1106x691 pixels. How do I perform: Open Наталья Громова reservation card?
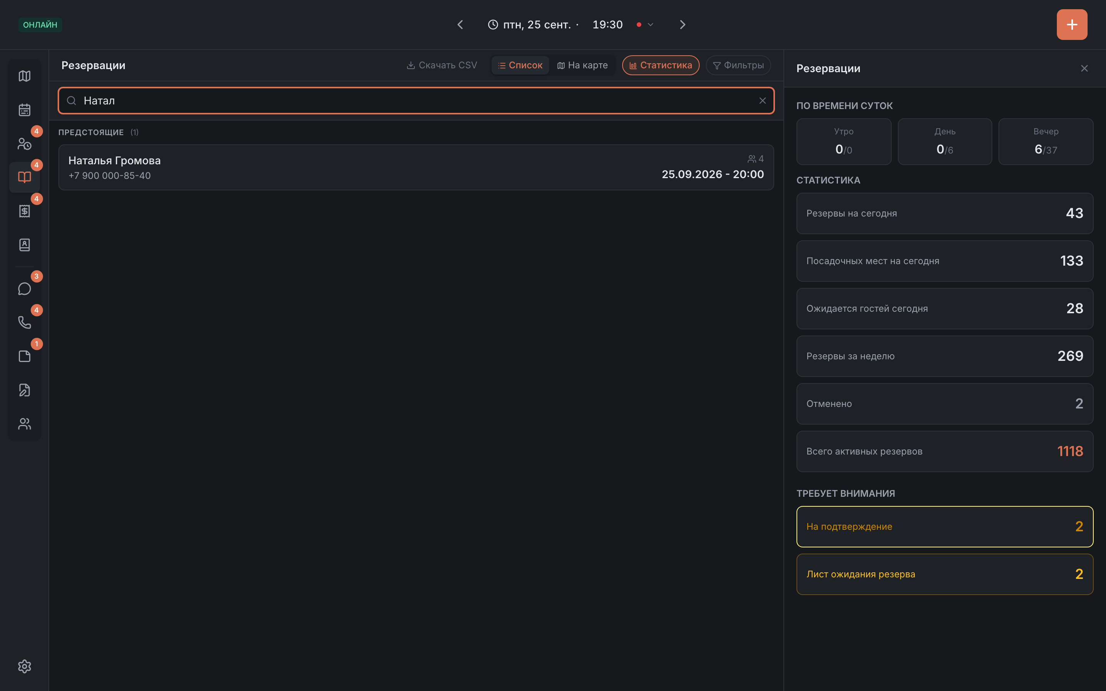[416, 167]
